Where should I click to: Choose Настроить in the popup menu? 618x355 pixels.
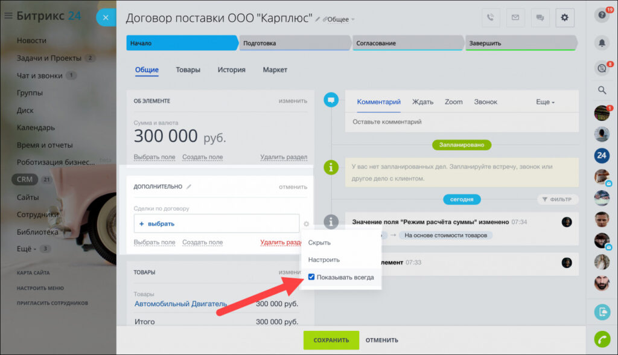pos(324,260)
